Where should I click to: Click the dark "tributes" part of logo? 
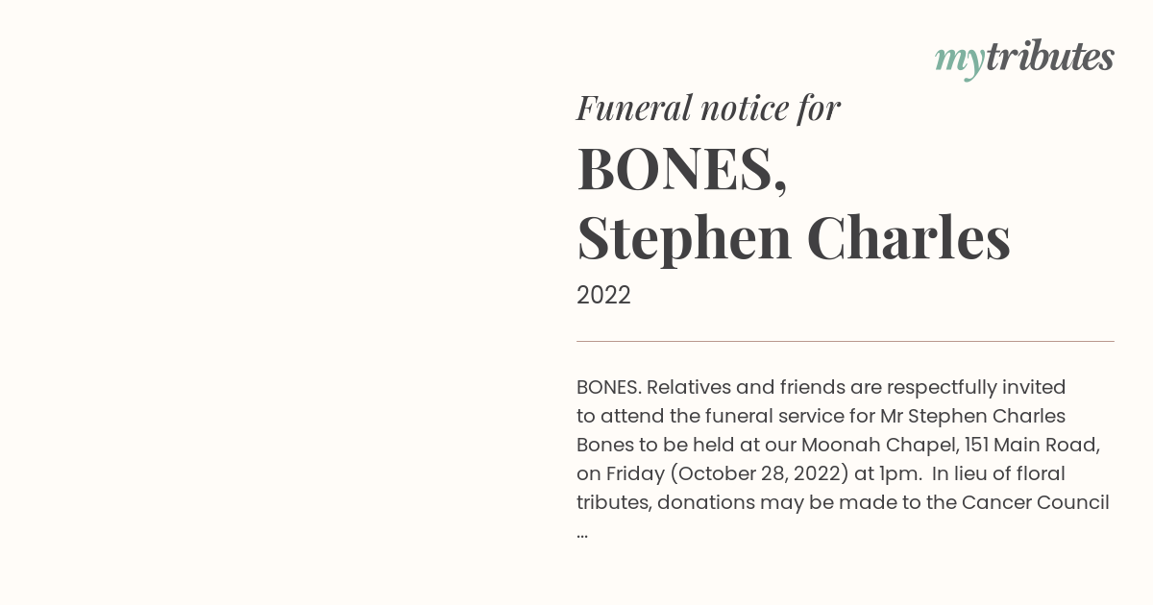click(x=1050, y=56)
